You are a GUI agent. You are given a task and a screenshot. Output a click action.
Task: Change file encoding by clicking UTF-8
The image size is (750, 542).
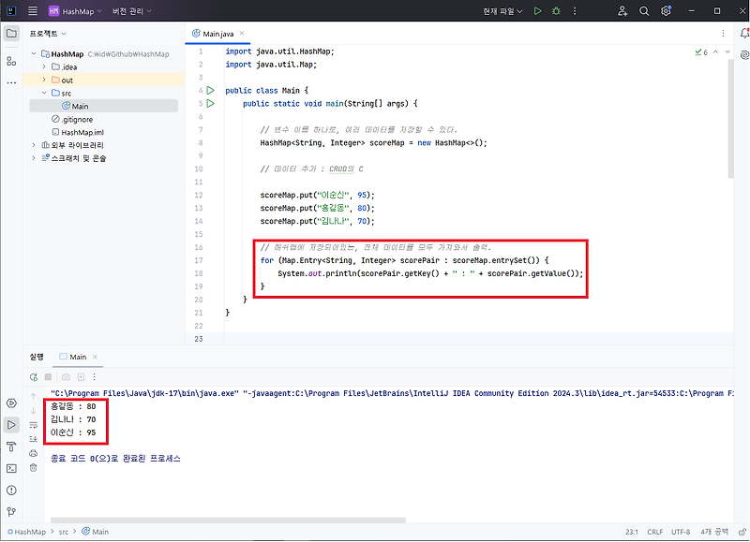(680, 531)
